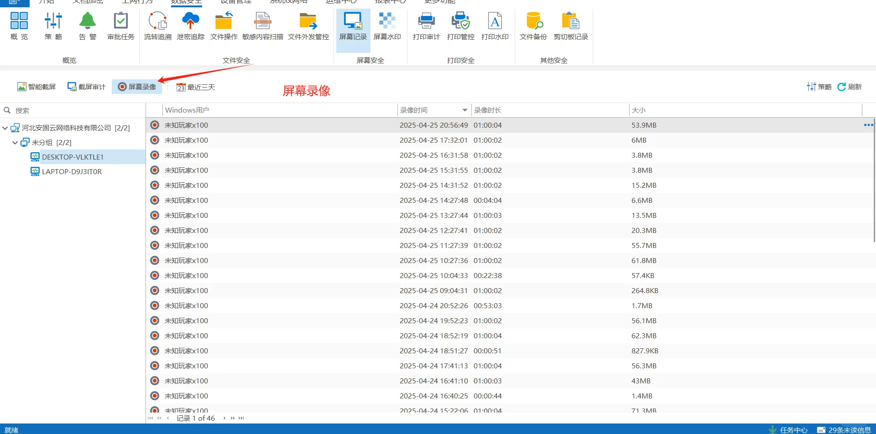876x434 pixels.
Task: Collapse the 河北安固云网络科技有限公司 tree node
Action: 5,128
